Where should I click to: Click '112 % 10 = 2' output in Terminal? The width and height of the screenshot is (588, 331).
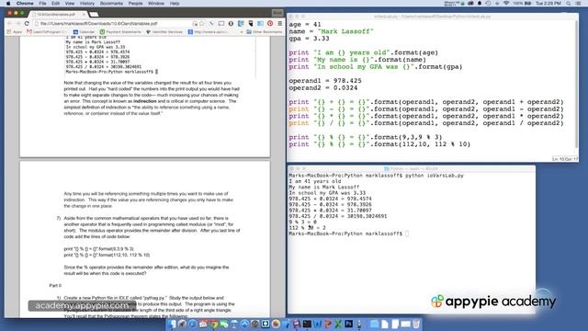tap(307, 228)
